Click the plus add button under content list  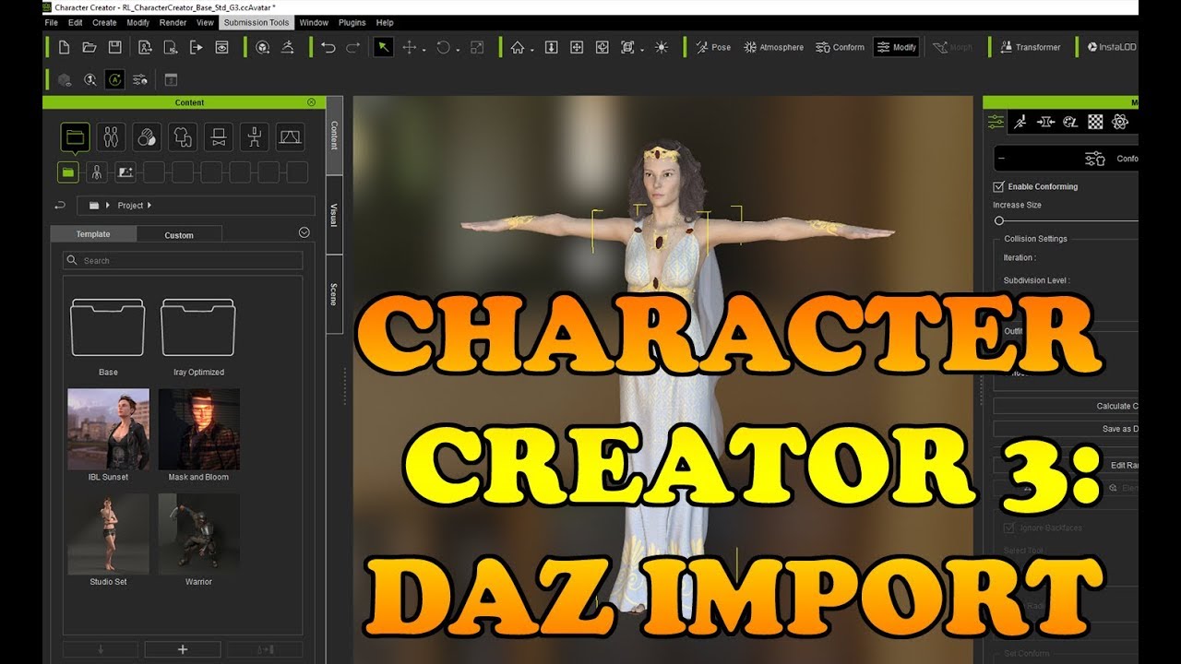click(x=183, y=649)
